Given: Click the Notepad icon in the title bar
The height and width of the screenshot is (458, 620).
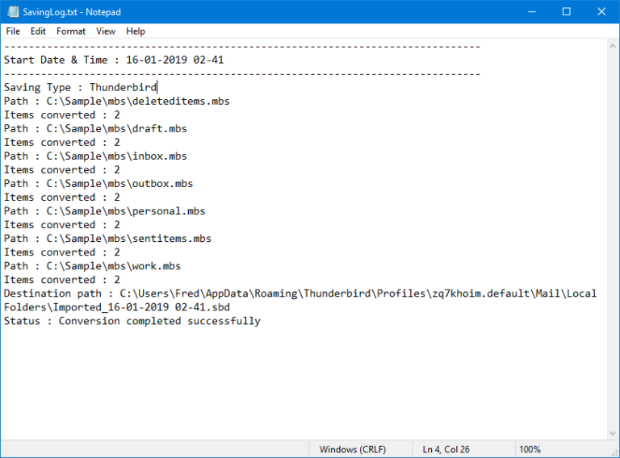Looking at the screenshot, I should click(x=10, y=11).
